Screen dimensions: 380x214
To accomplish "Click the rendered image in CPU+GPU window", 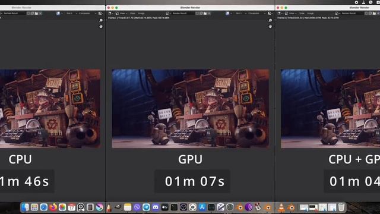I will coord(330,108).
